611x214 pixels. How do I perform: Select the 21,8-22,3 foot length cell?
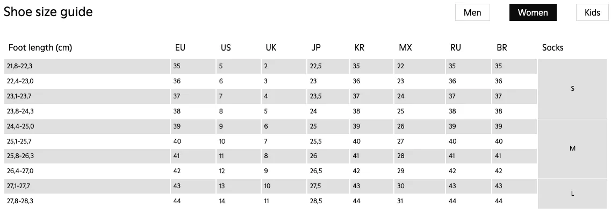tap(87, 66)
